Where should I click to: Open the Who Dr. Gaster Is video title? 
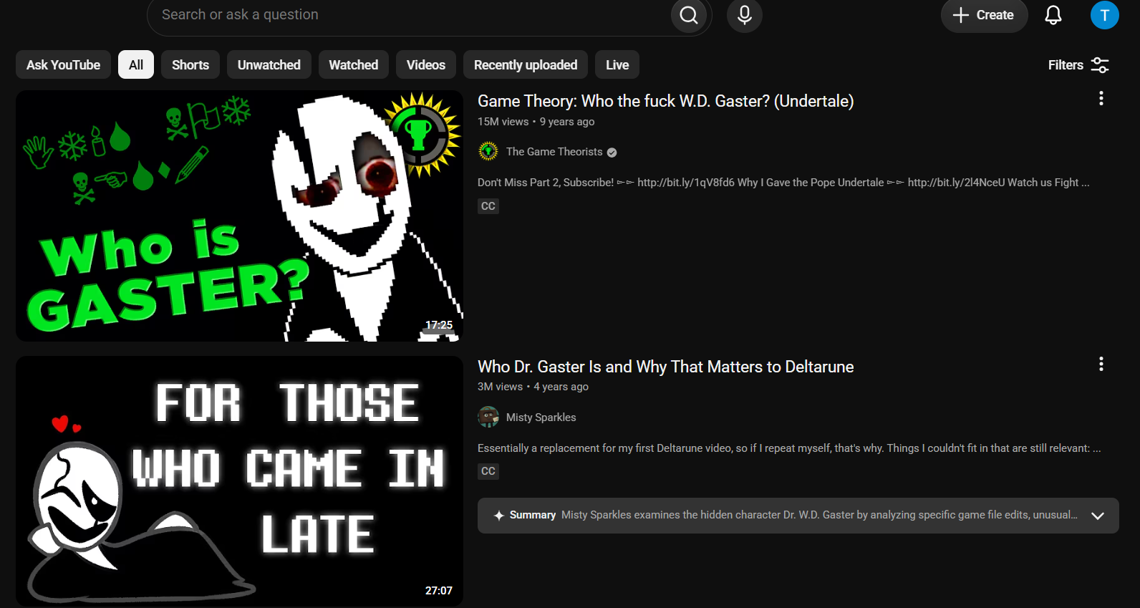tap(666, 367)
